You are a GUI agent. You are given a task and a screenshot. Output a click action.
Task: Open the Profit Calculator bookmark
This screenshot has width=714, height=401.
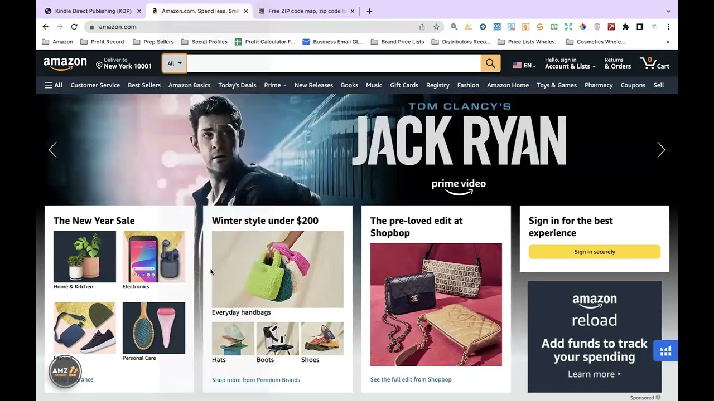coord(265,42)
